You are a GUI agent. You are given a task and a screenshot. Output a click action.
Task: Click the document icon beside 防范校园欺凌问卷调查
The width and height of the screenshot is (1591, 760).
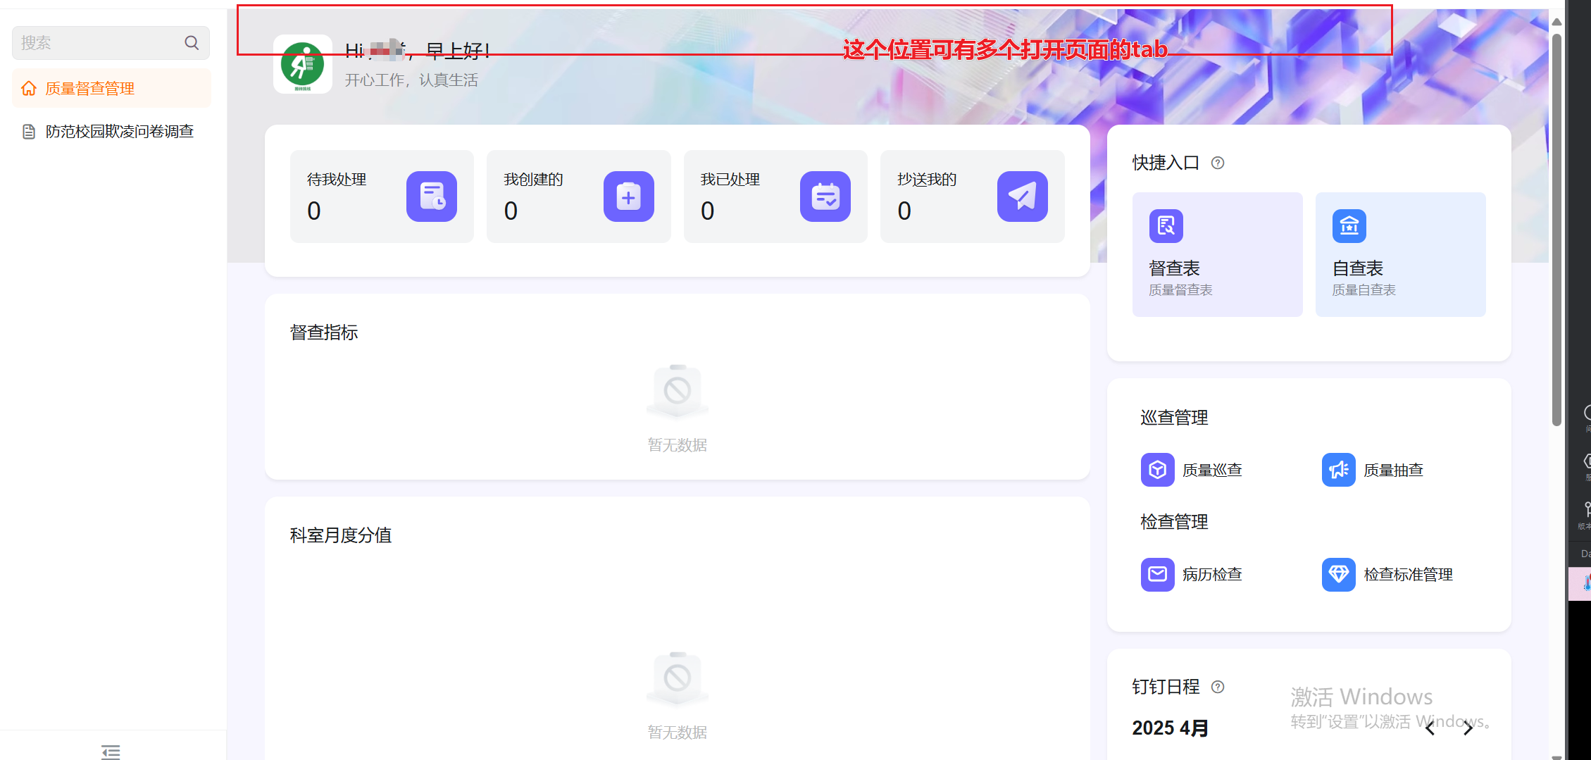29,132
